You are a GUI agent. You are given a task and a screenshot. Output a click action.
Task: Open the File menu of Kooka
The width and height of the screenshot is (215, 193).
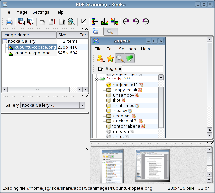[7, 12]
